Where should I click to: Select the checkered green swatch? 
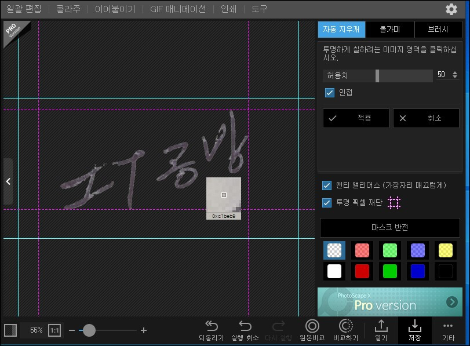pyautogui.click(x=389, y=250)
